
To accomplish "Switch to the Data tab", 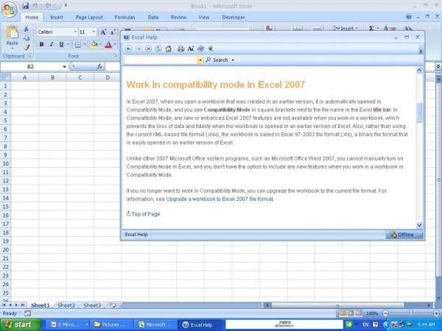I will click(x=153, y=18).
